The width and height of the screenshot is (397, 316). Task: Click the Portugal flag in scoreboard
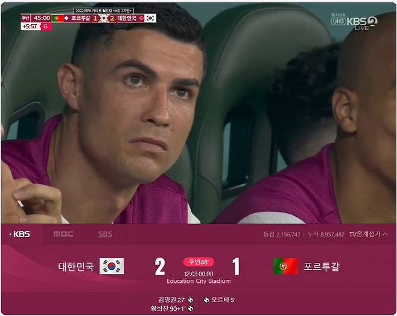pyautogui.click(x=285, y=266)
